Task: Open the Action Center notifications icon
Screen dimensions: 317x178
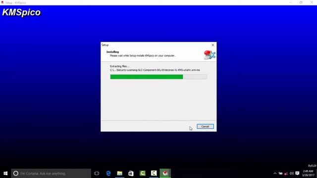Action: pos(297,174)
